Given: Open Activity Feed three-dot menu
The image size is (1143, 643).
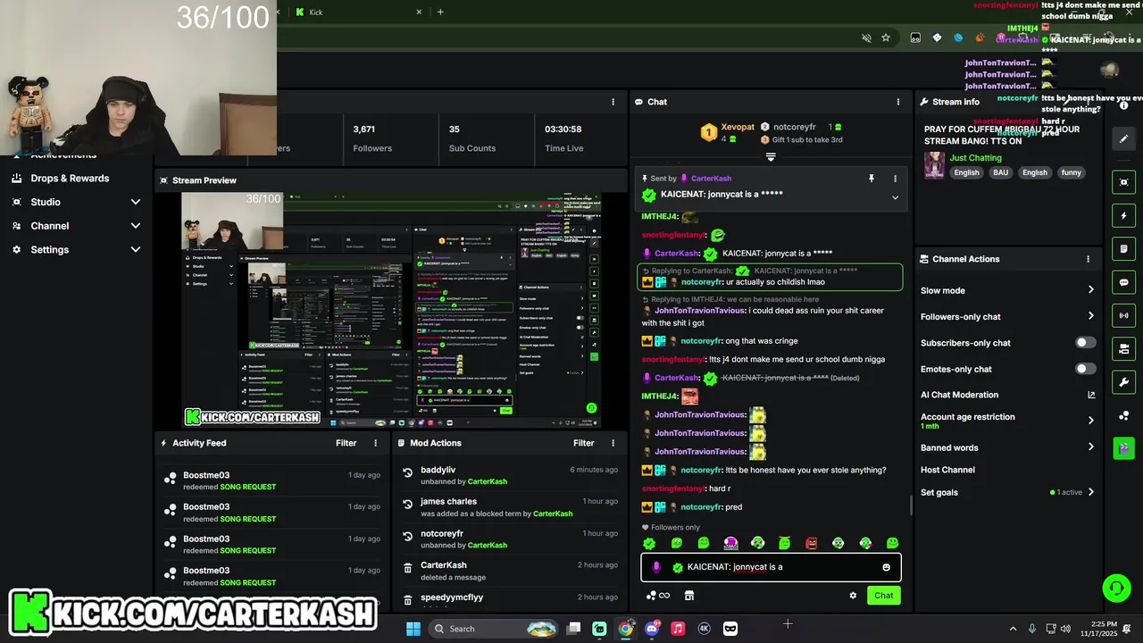Looking at the screenshot, I should pos(375,443).
